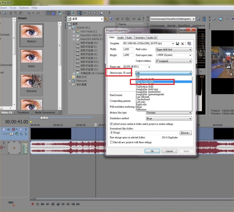Switch to the Audio tab
This screenshot has height=212, width=234.
point(121,38)
